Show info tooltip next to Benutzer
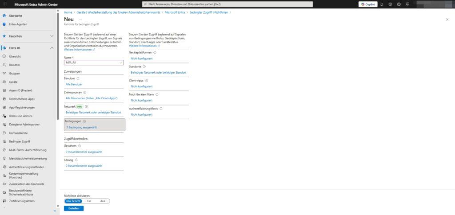 [78, 78]
